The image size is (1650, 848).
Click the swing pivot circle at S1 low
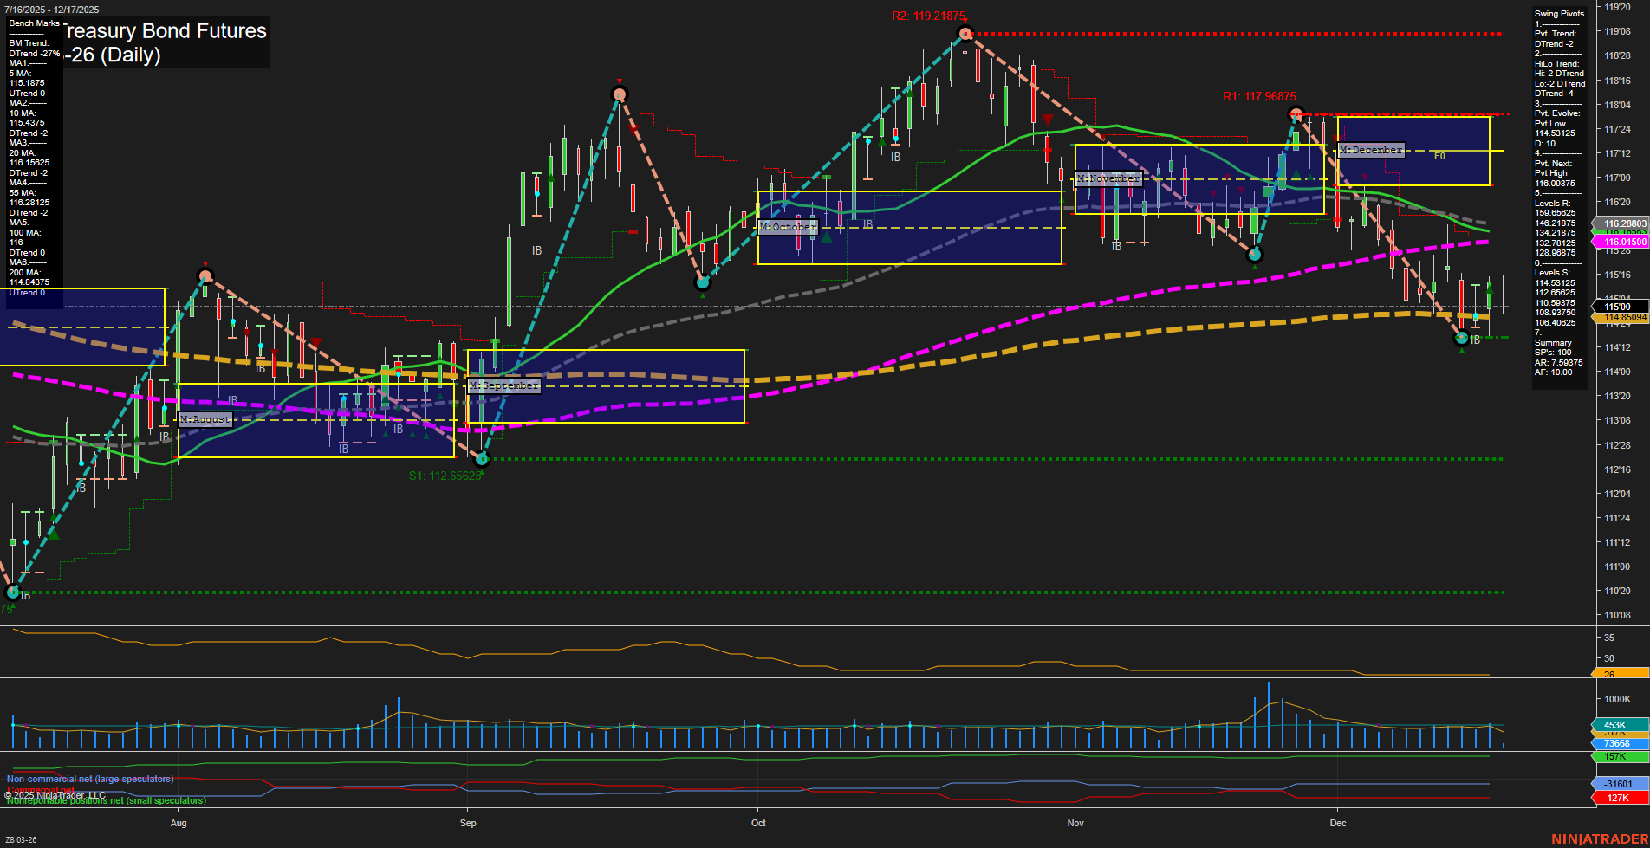click(x=483, y=459)
